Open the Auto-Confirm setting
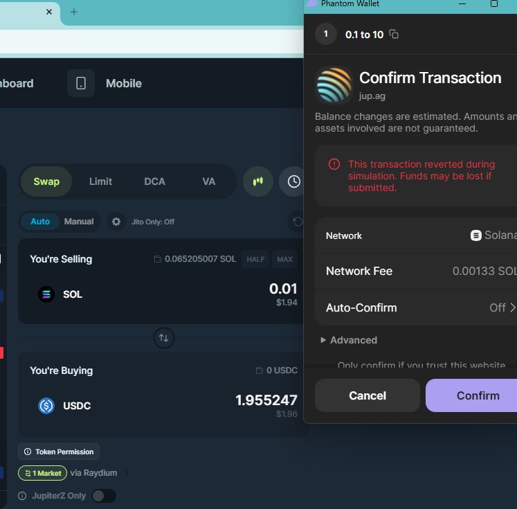Image resolution: width=517 pixels, height=509 pixels. coord(416,307)
